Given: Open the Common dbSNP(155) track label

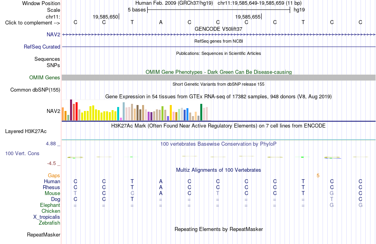Looking at the screenshot, I should (x=35, y=90).
